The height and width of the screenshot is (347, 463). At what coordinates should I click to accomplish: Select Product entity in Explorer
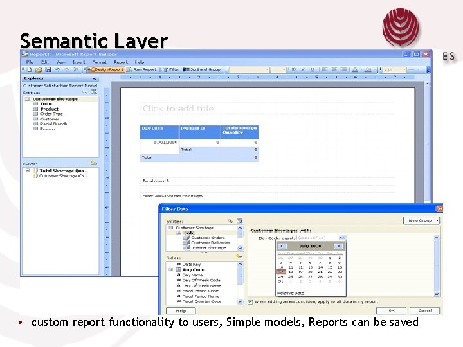(x=50, y=109)
